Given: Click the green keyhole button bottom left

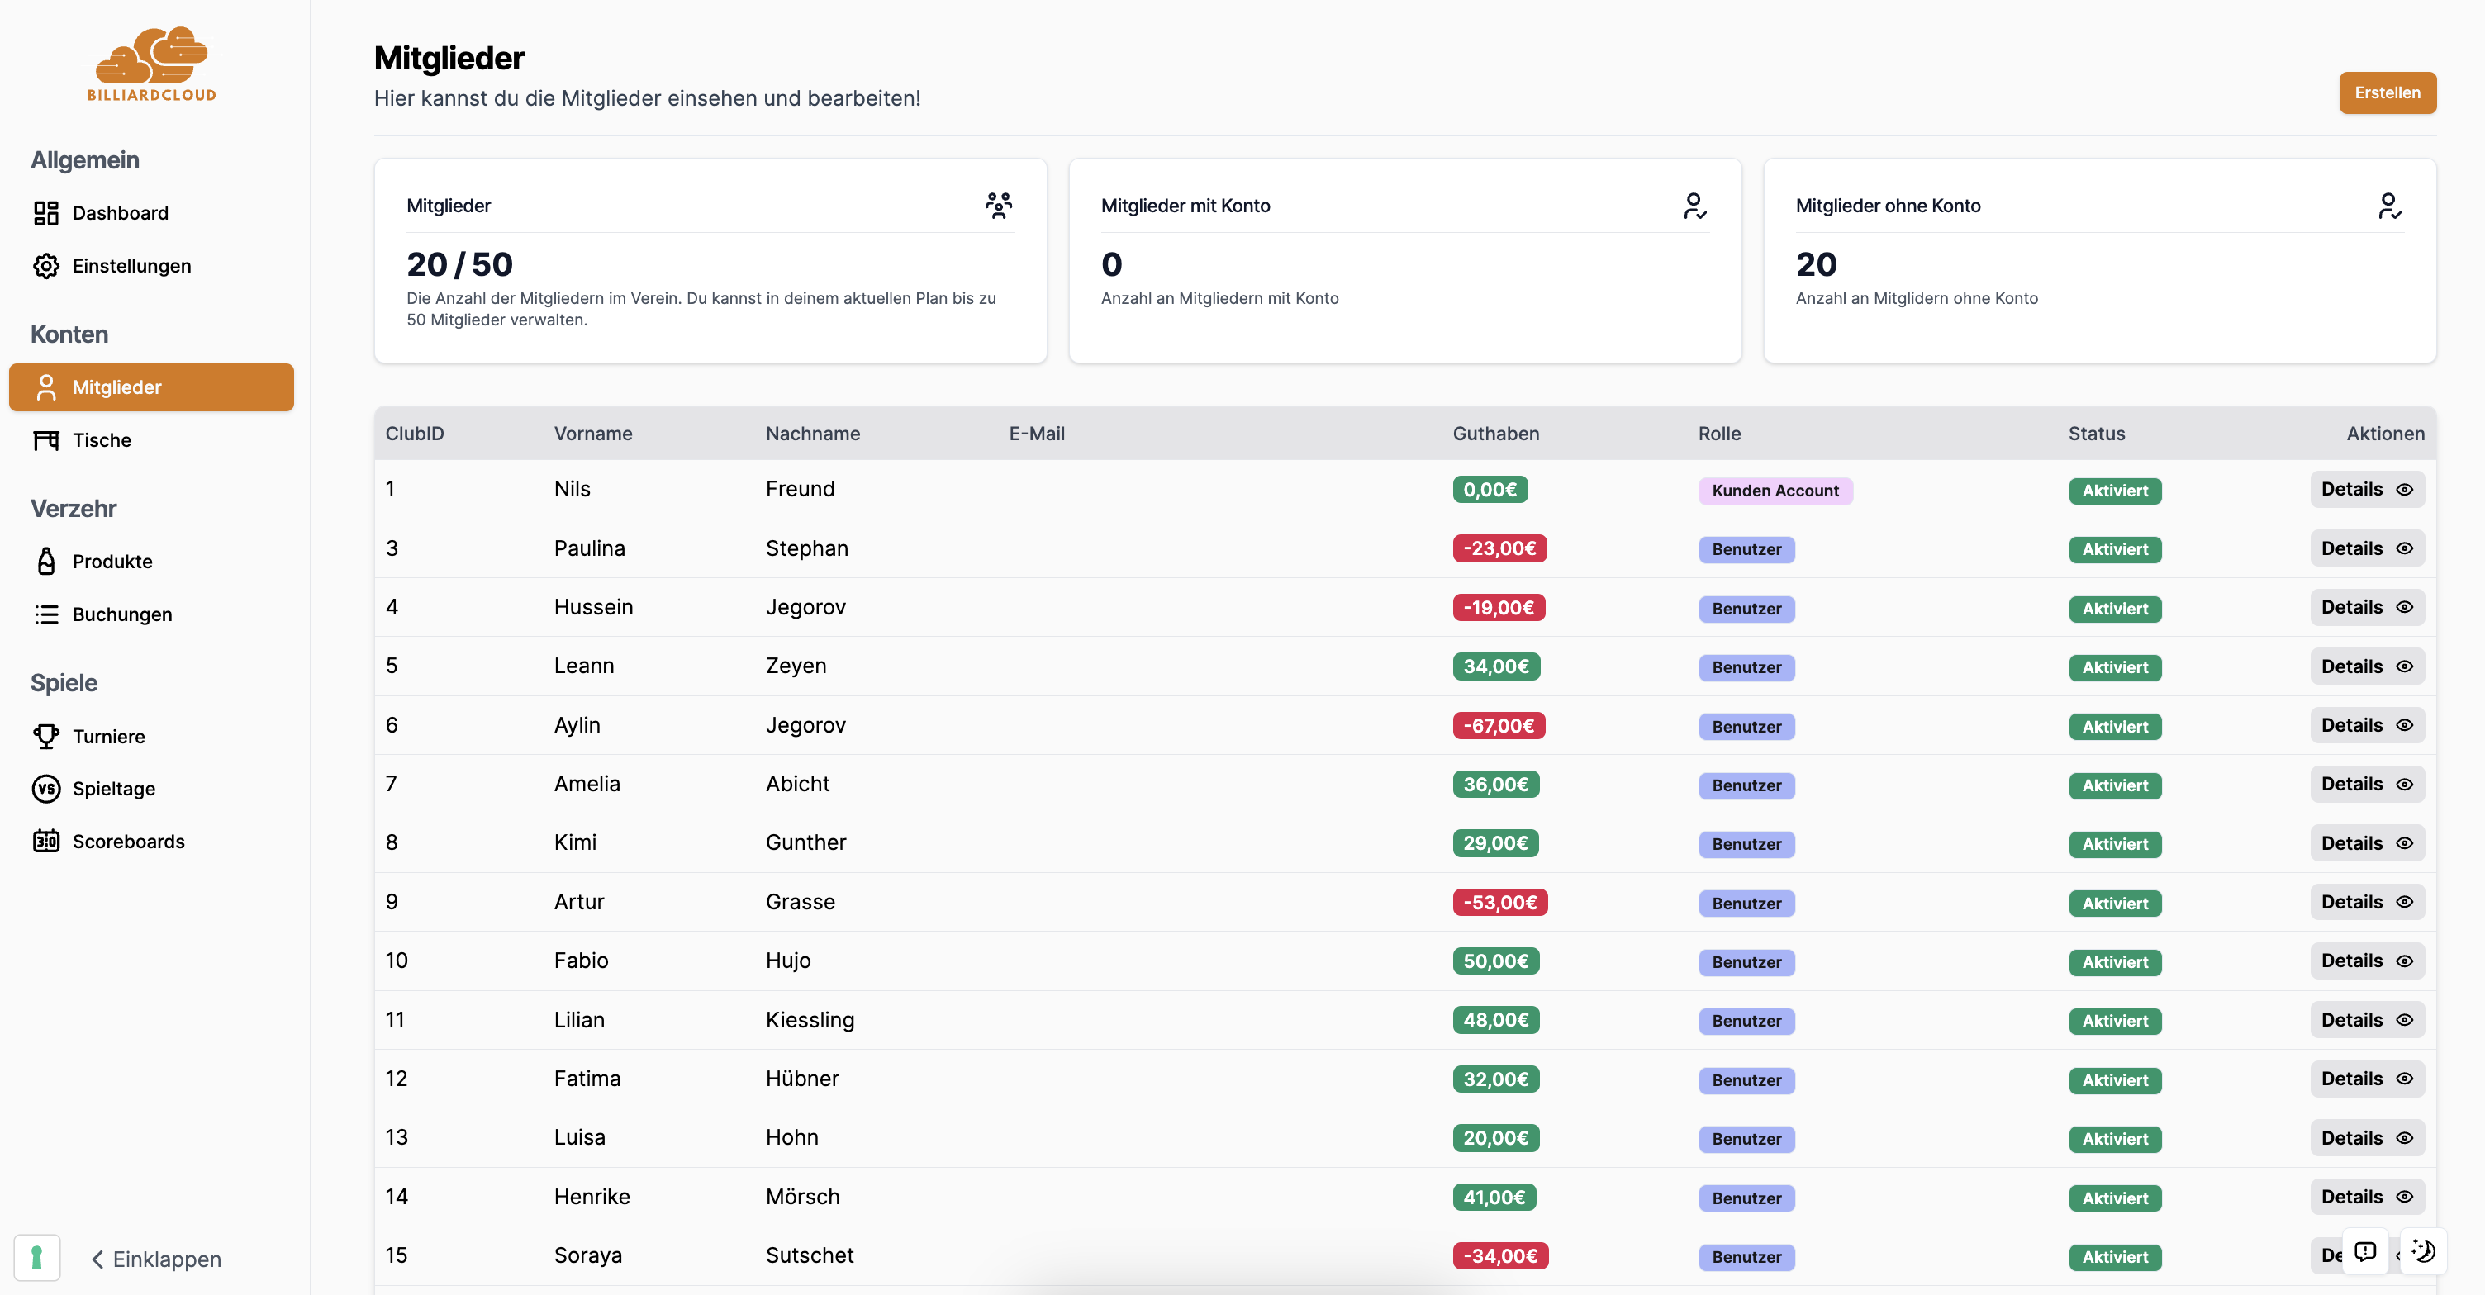Looking at the screenshot, I should pos(36,1259).
